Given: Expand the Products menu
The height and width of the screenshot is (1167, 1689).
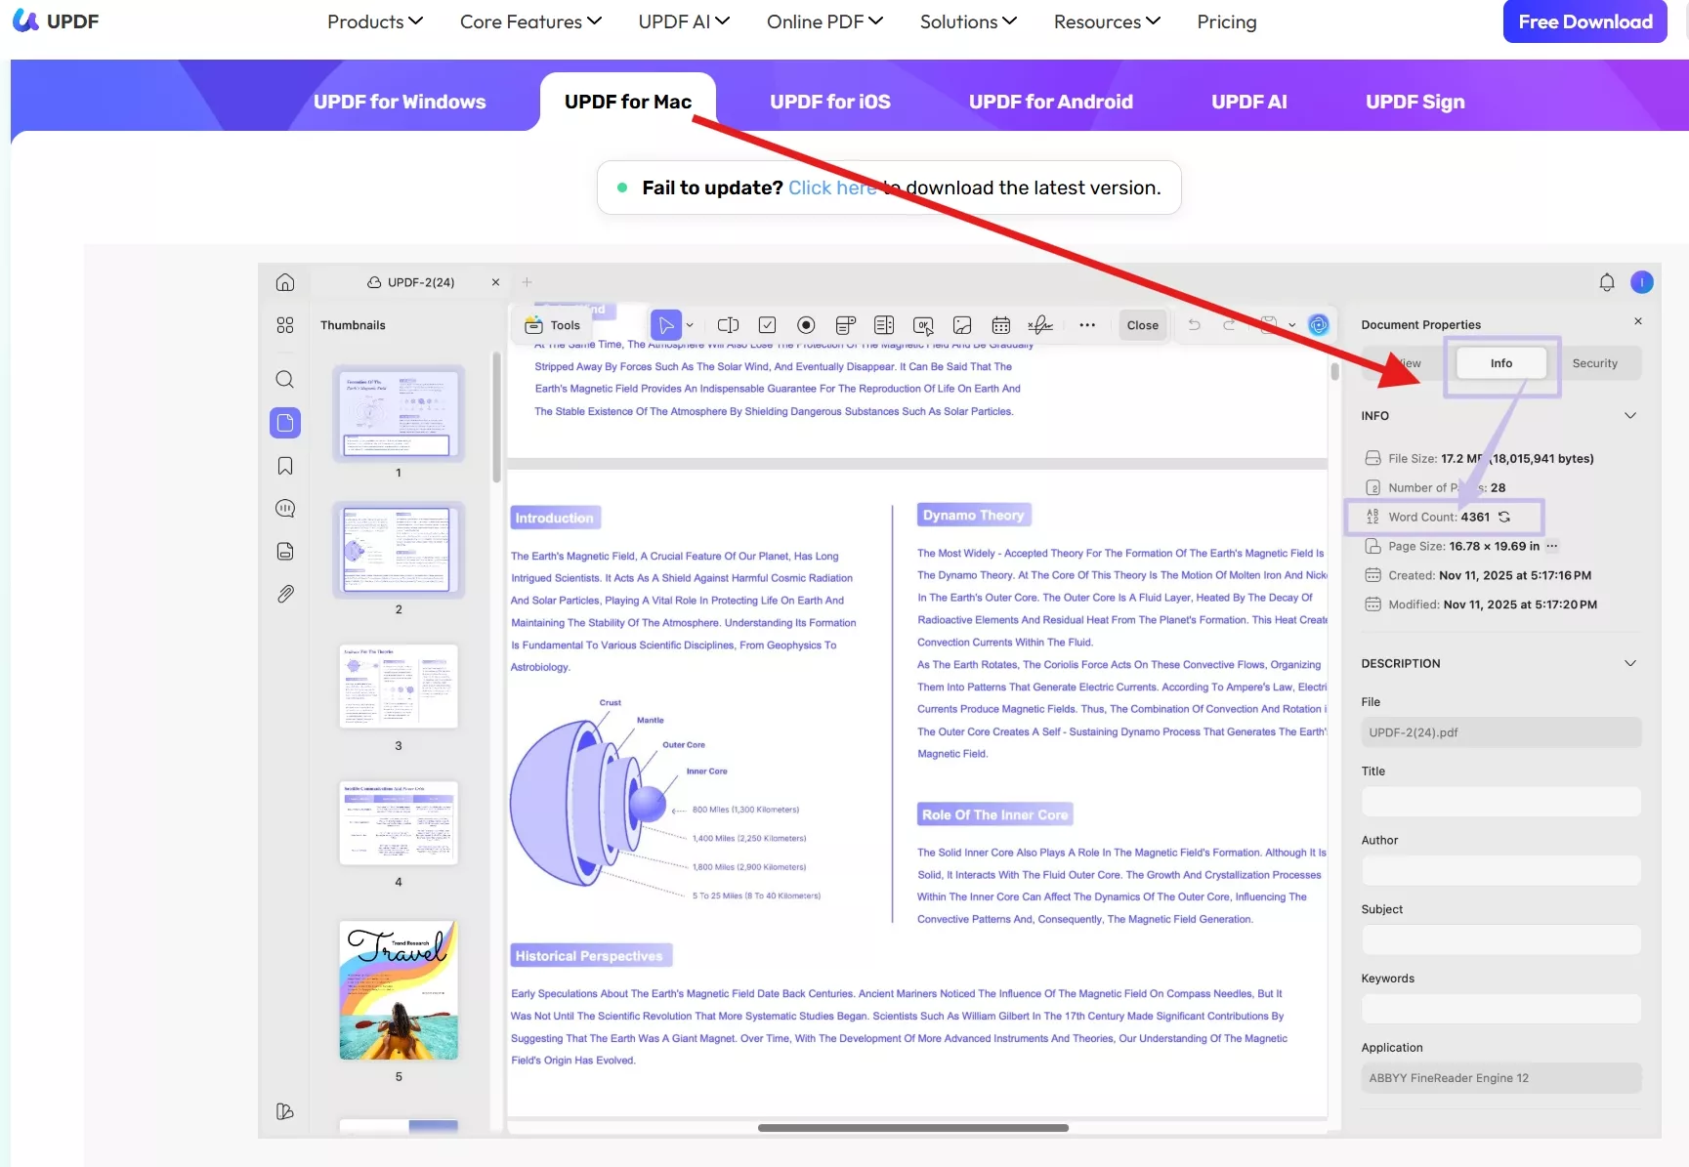Looking at the screenshot, I should click(375, 21).
